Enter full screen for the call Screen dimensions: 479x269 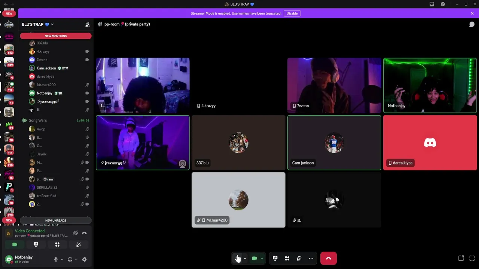[472, 258]
